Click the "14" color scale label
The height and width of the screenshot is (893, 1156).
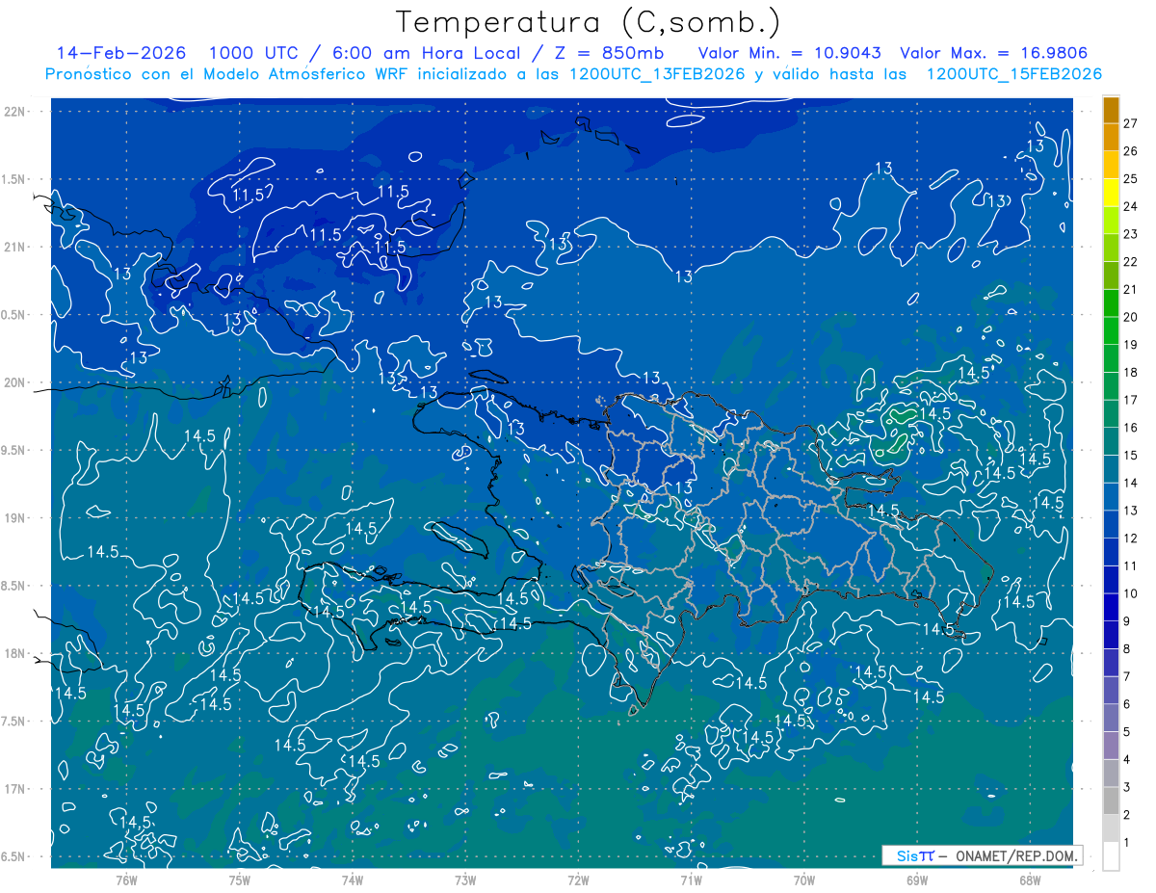pyautogui.click(x=1130, y=483)
